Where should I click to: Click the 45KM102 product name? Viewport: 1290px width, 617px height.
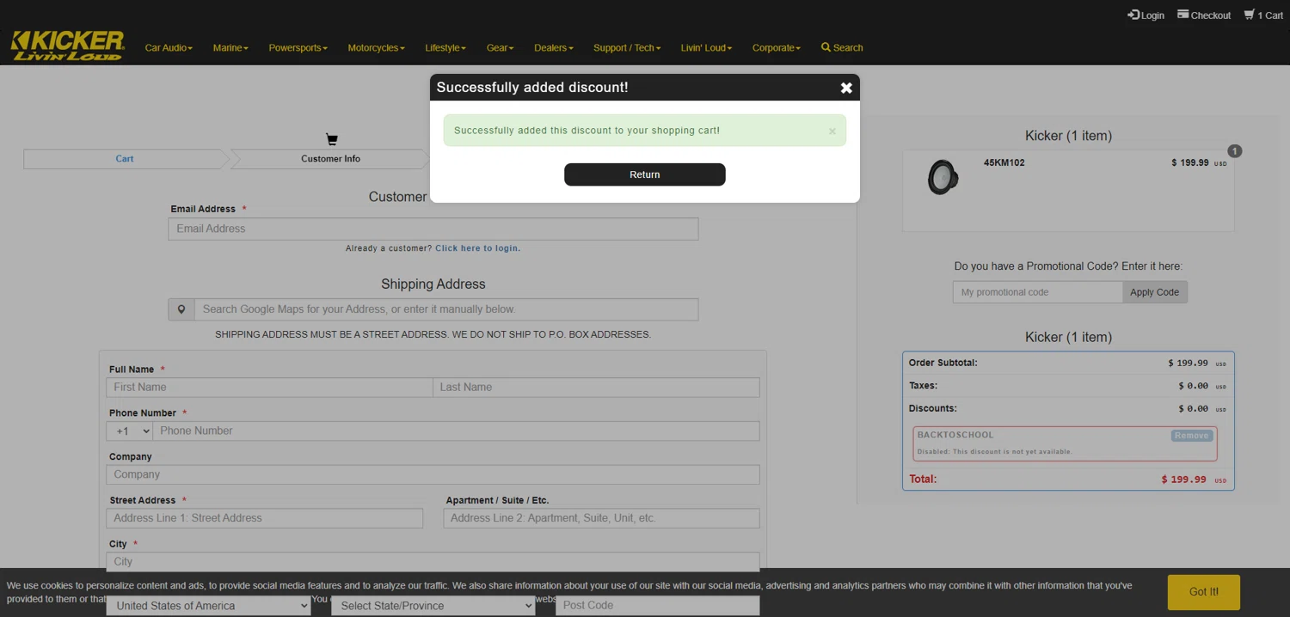pos(1004,162)
